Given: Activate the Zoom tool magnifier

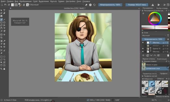Looking at the screenshot, I should [x=1, y=69].
